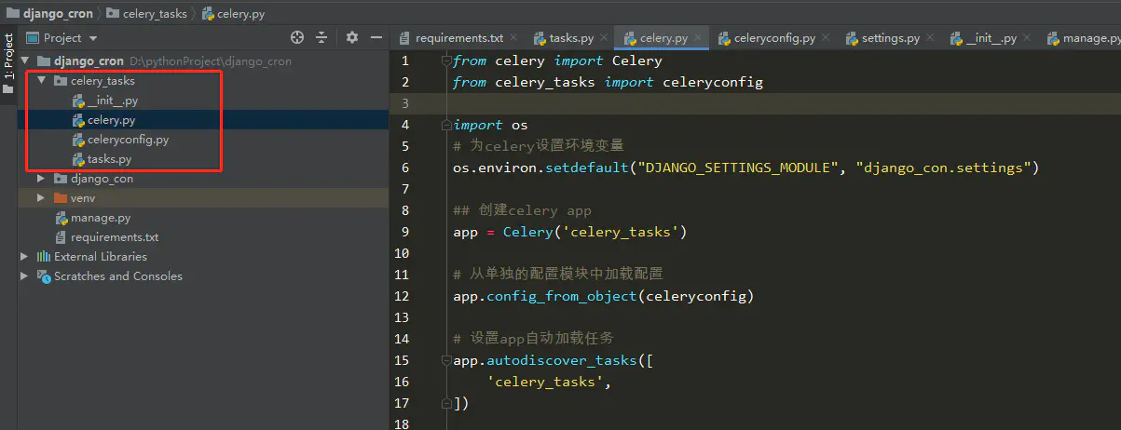The height and width of the screenshot is (430, 1121).
Task: Expand the django_con folder arrow
Action: click(41, 179)
